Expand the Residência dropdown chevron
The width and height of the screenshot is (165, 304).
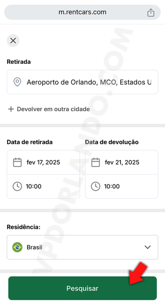point(148,247)
